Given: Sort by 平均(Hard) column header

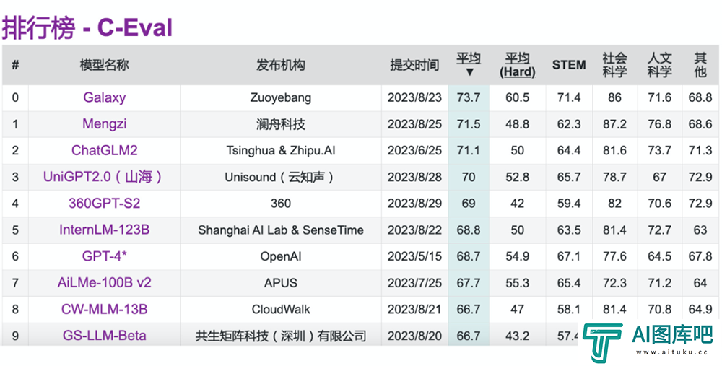Looking at the screenshot, I should pyautogui.click(x=517, y=65).
